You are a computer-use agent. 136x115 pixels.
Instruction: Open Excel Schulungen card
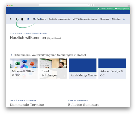click(x=53, y=69)
